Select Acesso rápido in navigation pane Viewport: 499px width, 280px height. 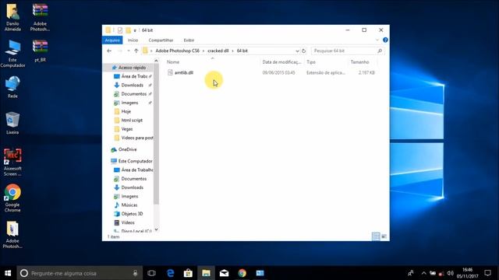pos(132,68)
